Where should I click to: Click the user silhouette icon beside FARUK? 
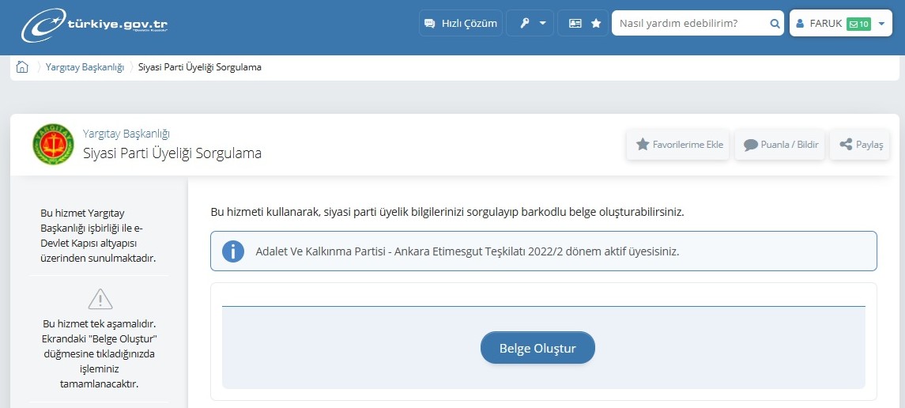[x=800, y=24]
